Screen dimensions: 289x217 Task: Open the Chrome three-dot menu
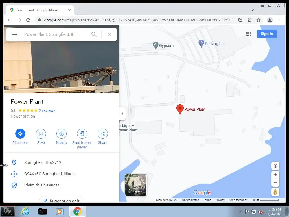point(279,20)
